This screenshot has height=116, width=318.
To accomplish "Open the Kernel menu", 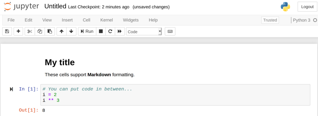I will tap(107, 20).
